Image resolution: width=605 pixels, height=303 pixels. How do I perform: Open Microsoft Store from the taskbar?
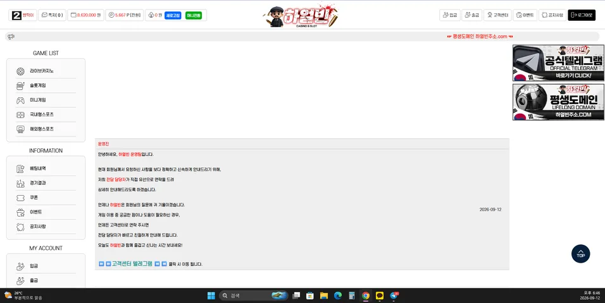pos(310,295)
